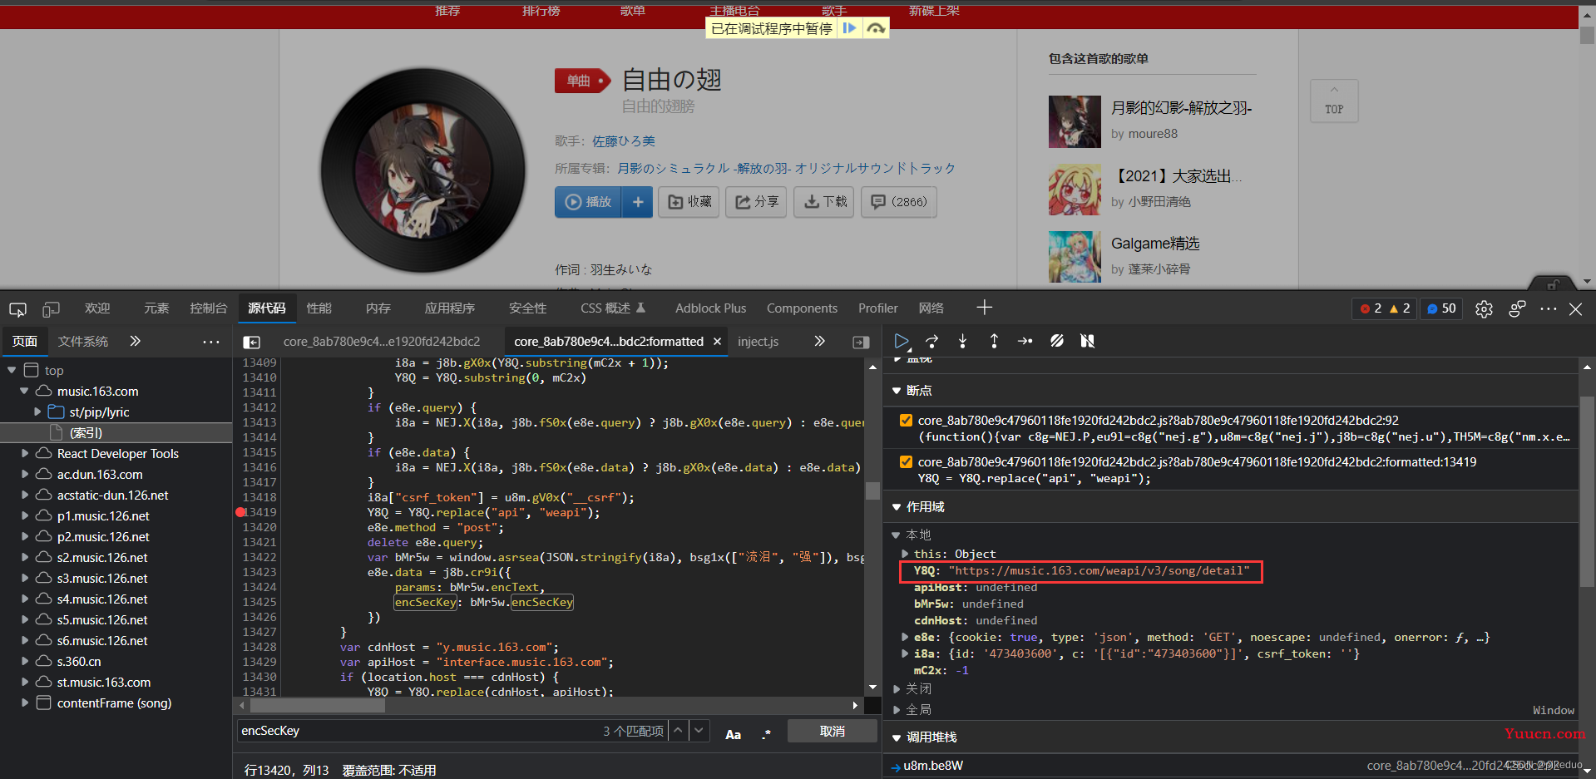Image resolution: width=1596 pixels, height=779 pixels.
Task: Uncheck breakpoint at core js line 92
Action: tap(906, 420)
